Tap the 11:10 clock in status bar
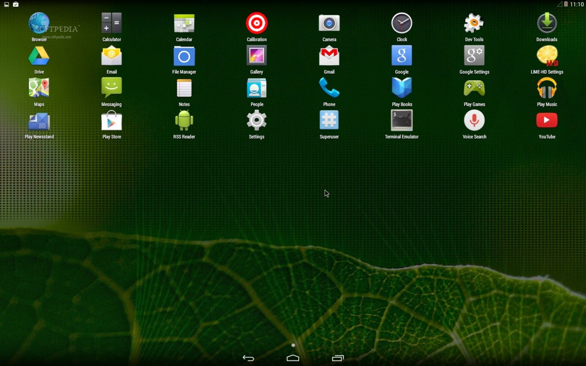 tap(577, 4)
